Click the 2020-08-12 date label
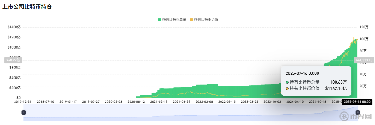The width and height of the screenshot is (375, 125). coord(136,101)
